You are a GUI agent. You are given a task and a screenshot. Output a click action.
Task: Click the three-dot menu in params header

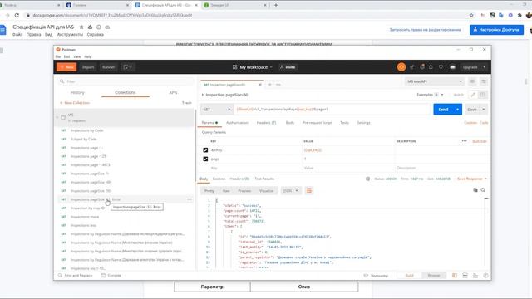[x=464, y=141]
